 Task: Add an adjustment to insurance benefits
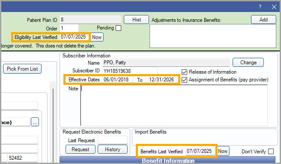click(263, 20)
